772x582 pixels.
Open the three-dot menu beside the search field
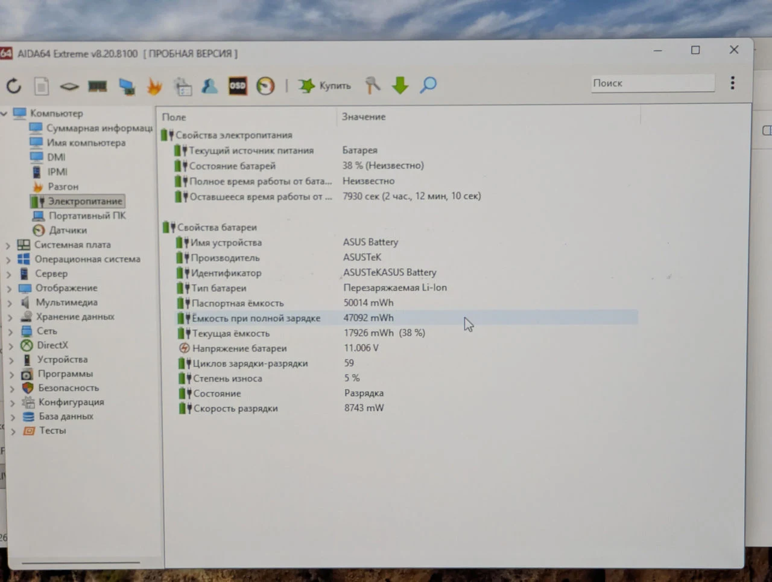[733, 83]
